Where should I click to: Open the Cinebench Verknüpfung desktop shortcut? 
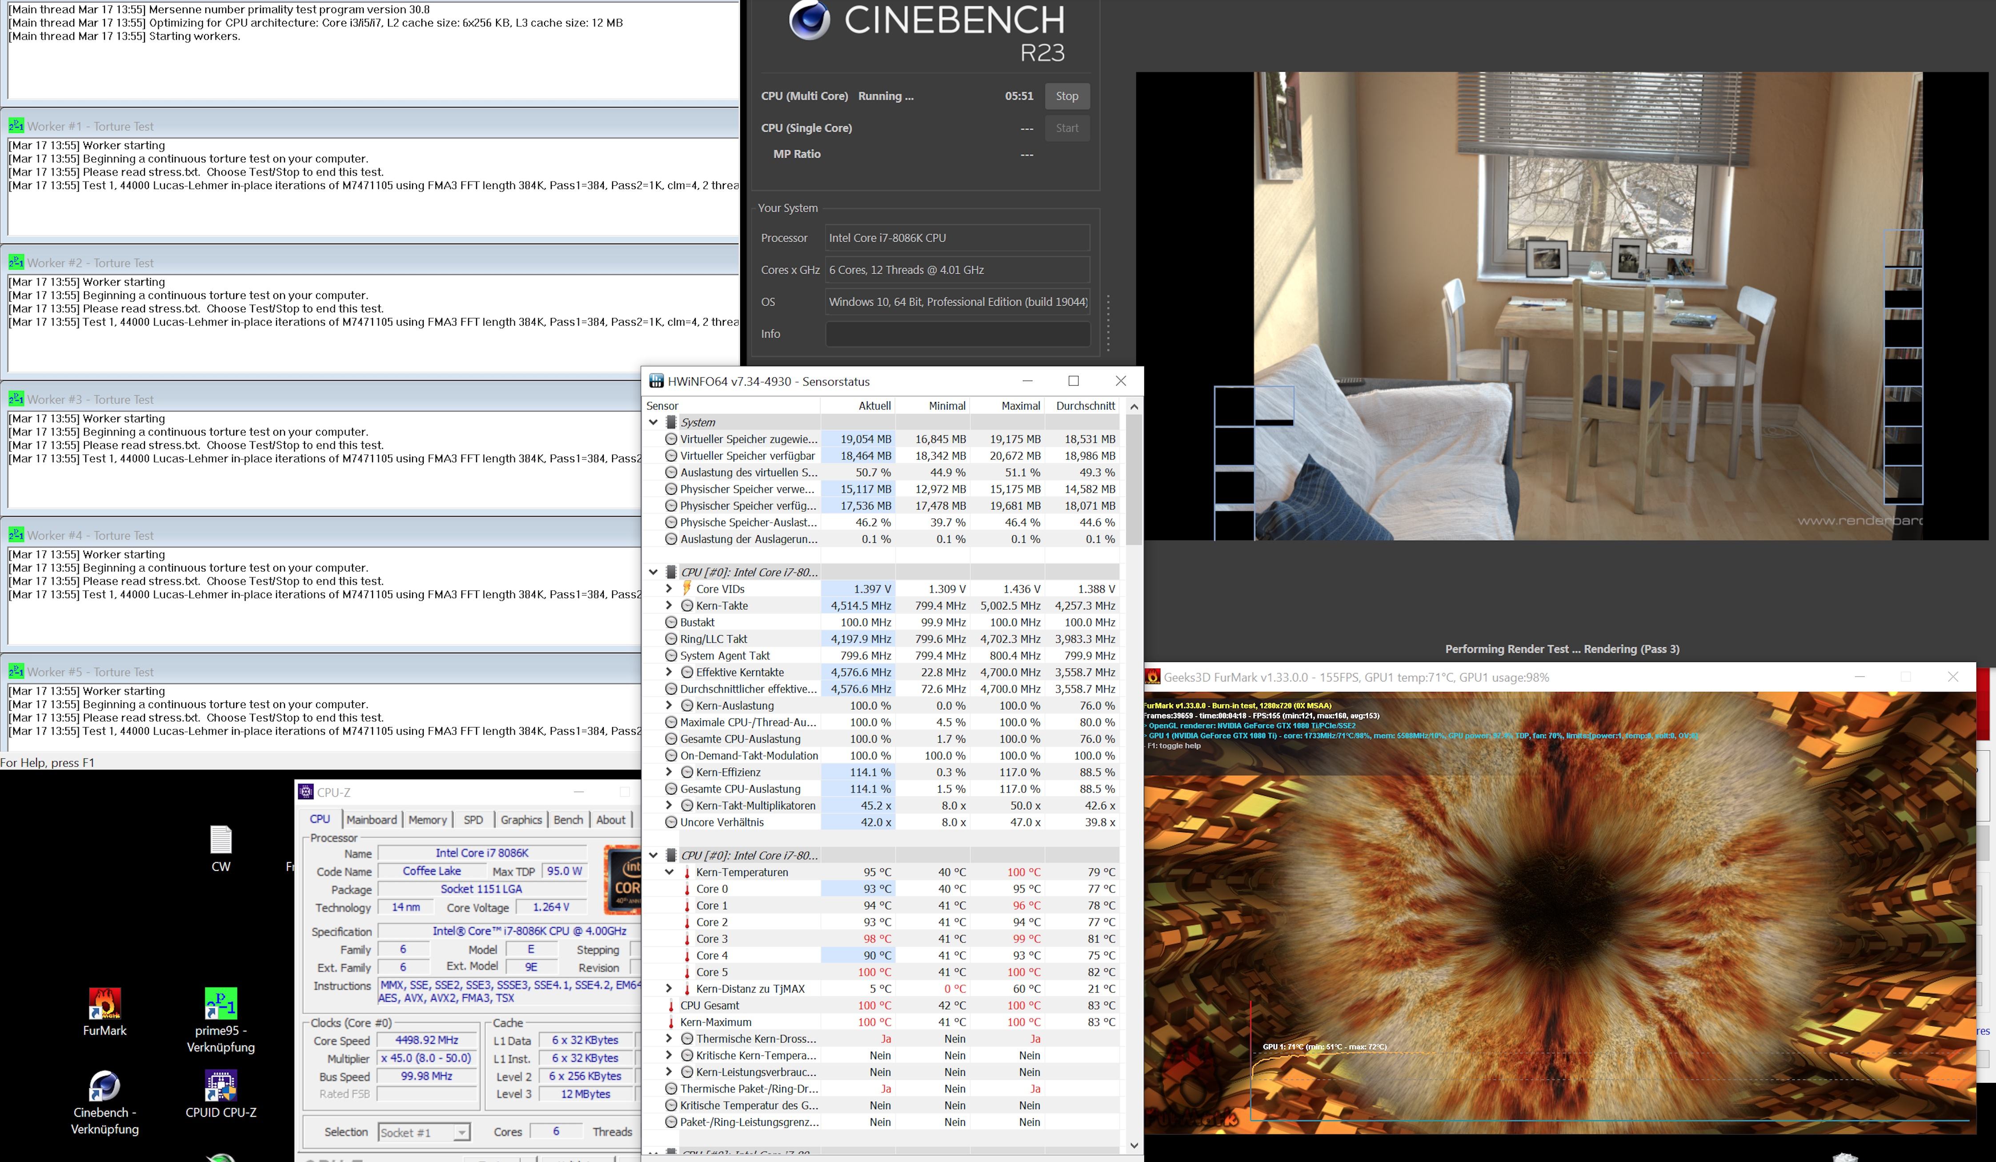click(x=104, y=1102)
